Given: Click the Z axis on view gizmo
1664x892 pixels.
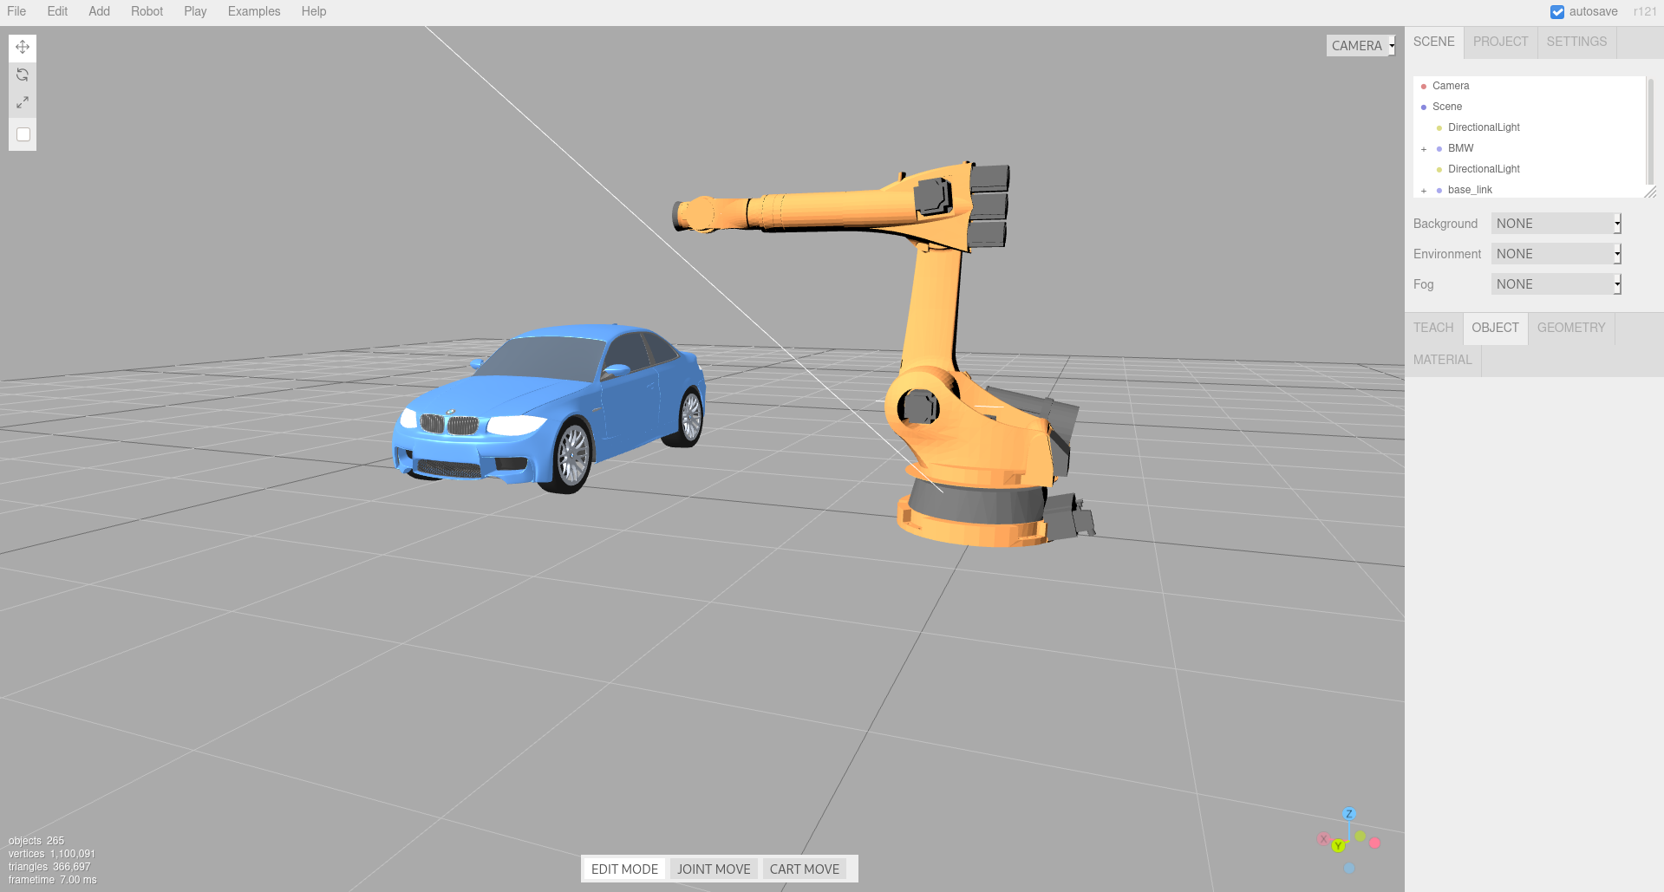Looking at the screenshot, I should 1348,814.
